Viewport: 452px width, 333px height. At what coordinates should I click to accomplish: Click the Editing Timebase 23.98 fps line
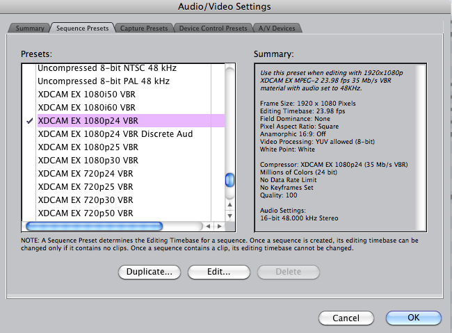click(x=302, y=111)
